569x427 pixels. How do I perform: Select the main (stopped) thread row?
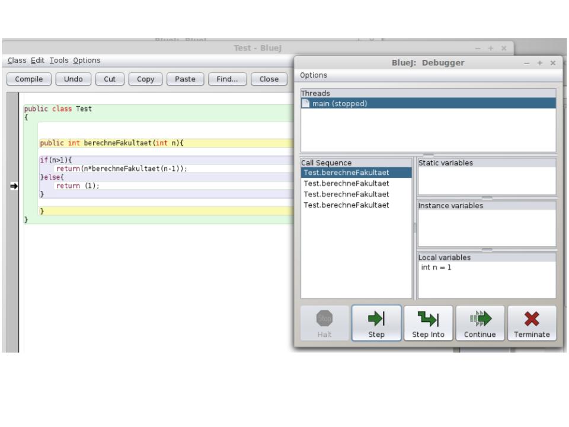[428, 103]
